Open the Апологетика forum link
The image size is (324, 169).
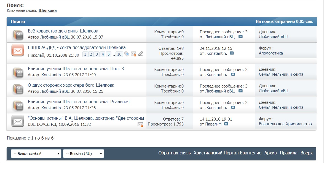[271, 53]
